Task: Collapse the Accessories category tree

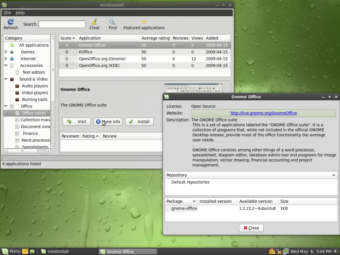Action: [x=6, y=66]
